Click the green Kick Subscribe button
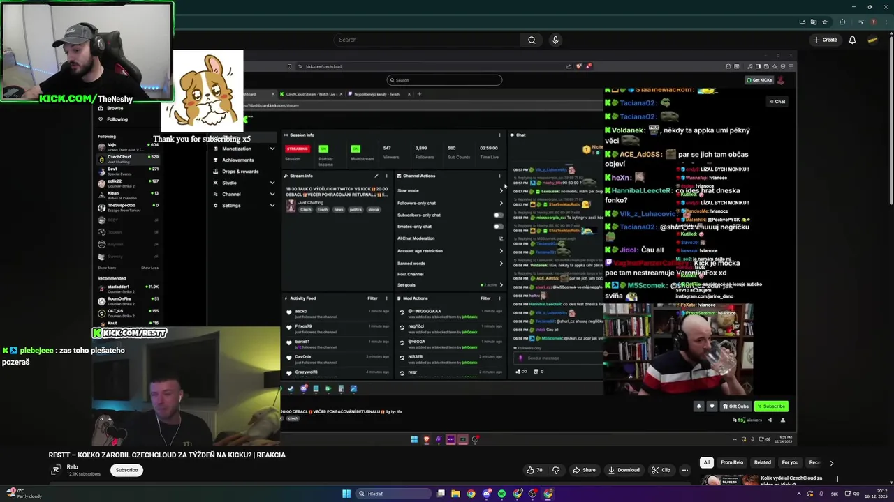This screenshot has height=502, width=894. [x=771, y=406]
